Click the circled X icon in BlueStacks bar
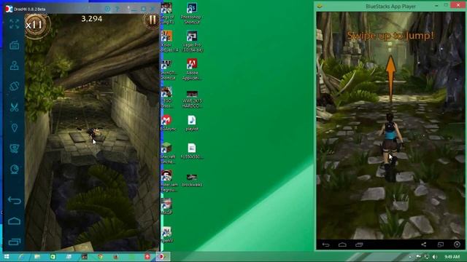The width and height of the screenshot is (467, 262). (457, 245)
